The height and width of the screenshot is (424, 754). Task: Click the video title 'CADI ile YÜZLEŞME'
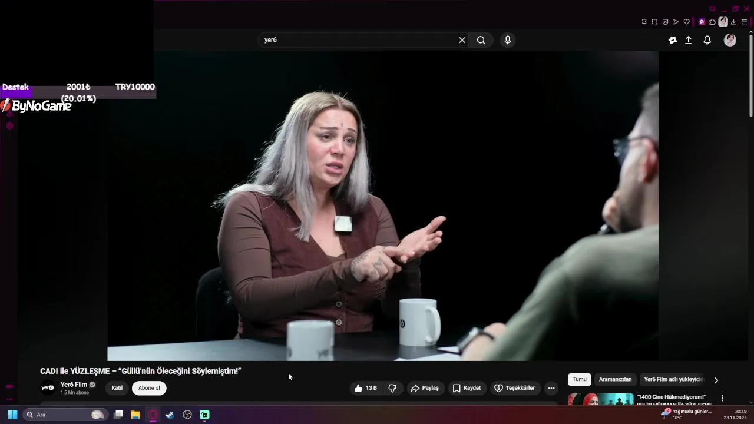[141, 371]
